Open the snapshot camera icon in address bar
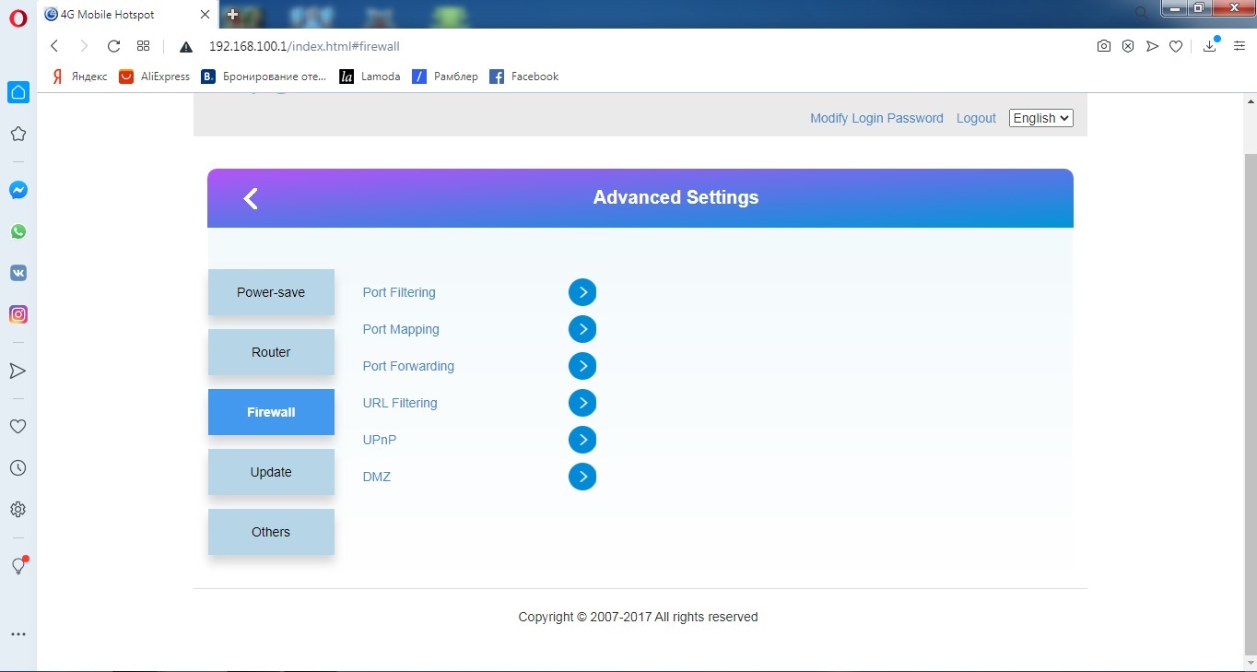 click(1103, 46)
